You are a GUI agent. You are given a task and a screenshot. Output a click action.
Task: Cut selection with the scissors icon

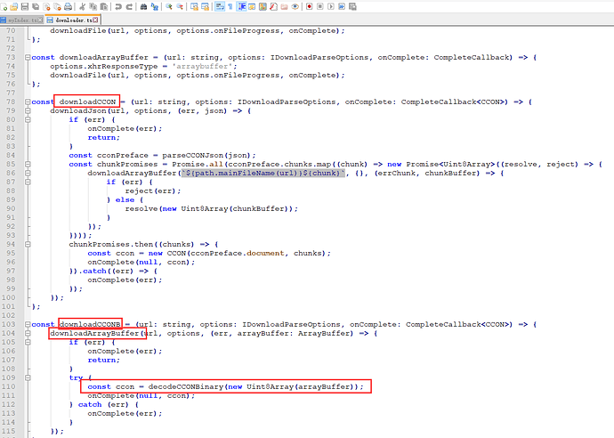(x=82, y=6)
